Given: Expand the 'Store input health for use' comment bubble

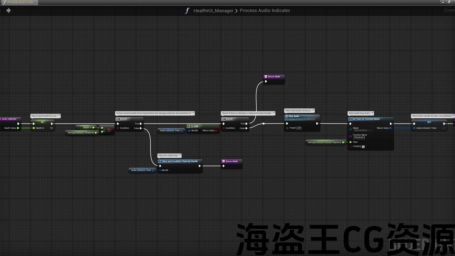Looking at the screenshot, I should (x=45, y=116).
